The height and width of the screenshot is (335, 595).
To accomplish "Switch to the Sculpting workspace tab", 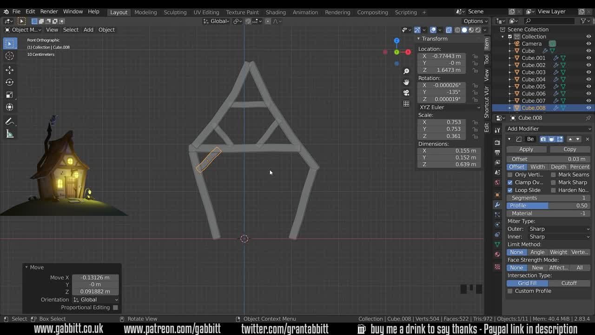I will tap(175, 12).
